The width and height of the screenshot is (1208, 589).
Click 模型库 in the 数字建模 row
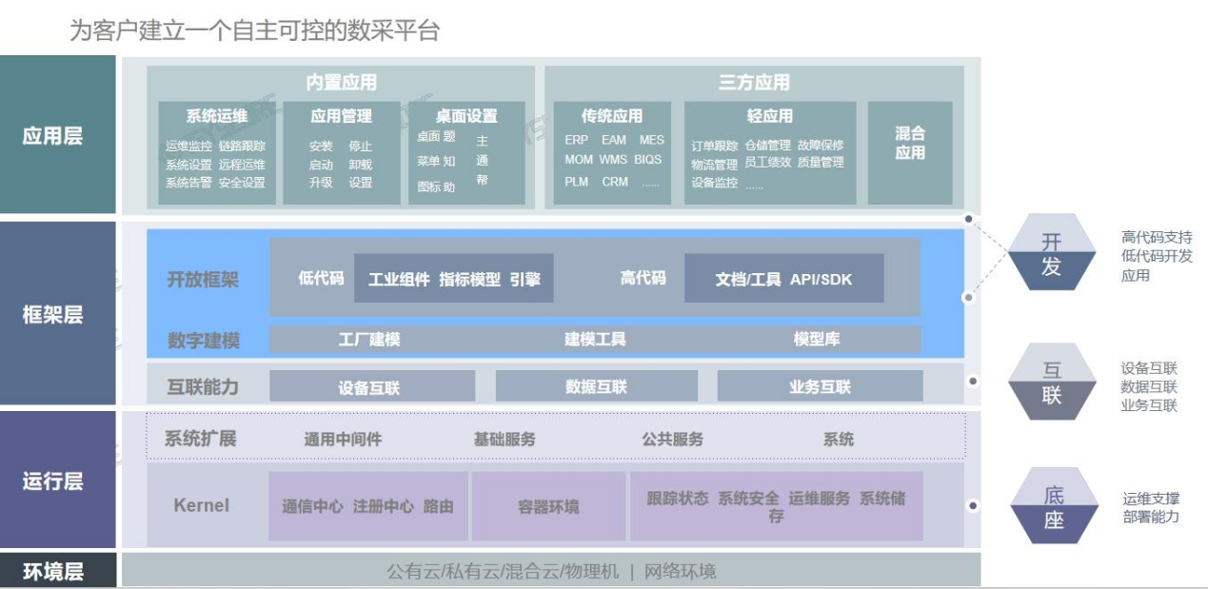817,340
